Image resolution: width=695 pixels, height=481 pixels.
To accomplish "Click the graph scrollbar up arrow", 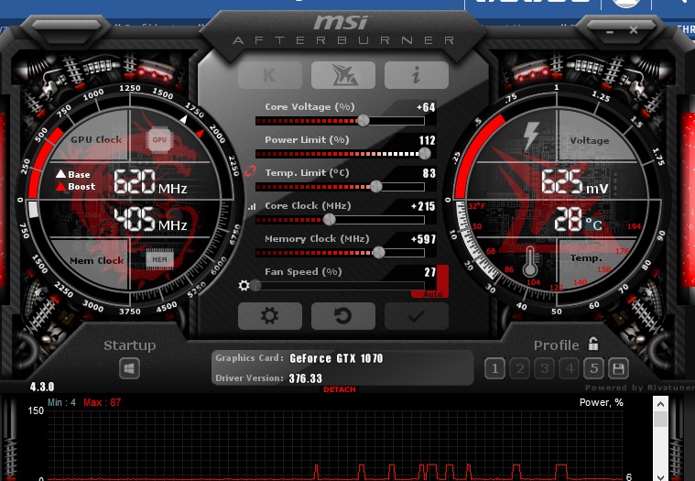I will 660,404.
